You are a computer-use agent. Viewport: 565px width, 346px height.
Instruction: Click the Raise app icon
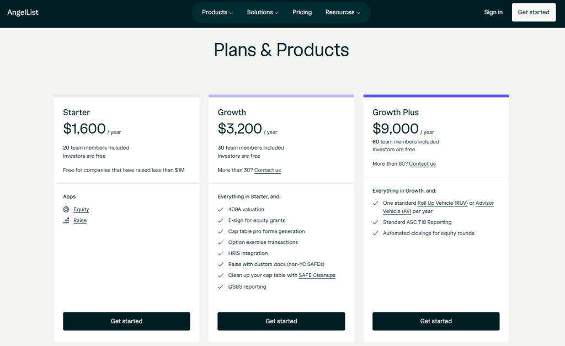click(66, 221)
